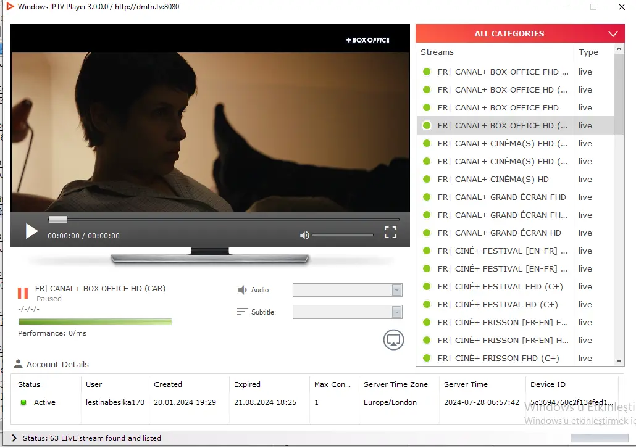Screen dimensions: 636x448
Task: Click the created date 20.01.2024 19:29
Action: tap(185, 402)
